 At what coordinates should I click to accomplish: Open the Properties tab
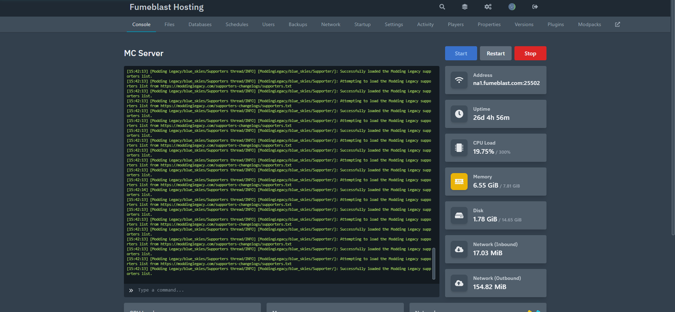pyautogui.click(x=489, y=24)
